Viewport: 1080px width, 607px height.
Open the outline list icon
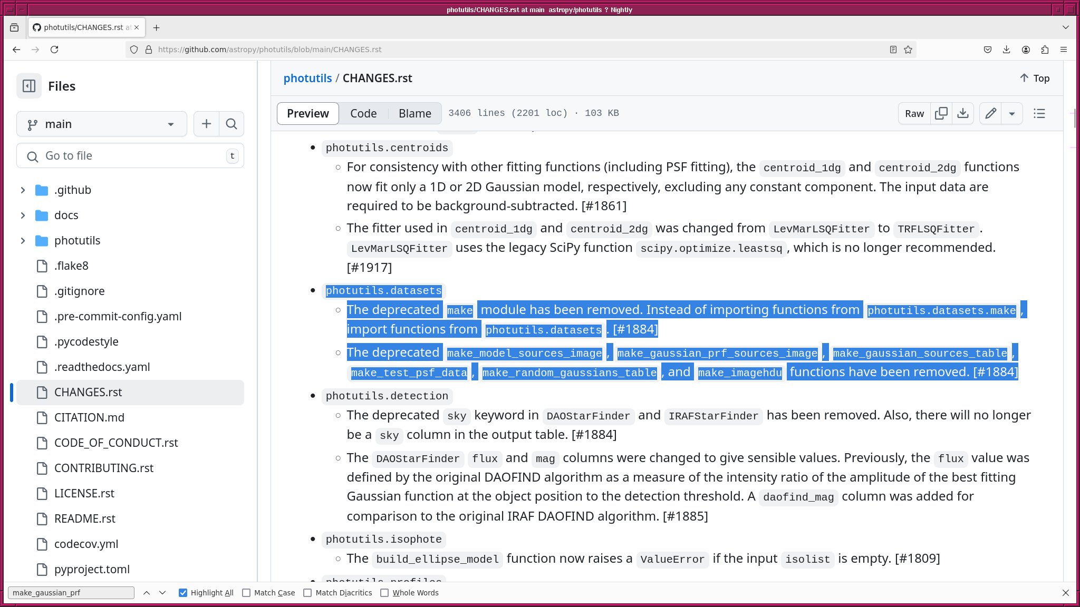1039,113
